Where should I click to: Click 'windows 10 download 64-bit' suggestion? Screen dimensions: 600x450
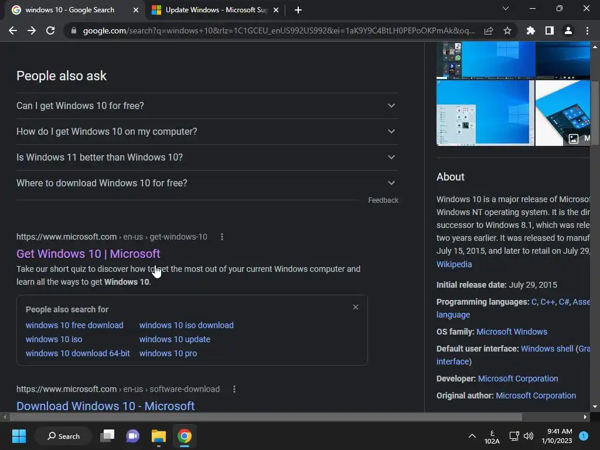(x=78, y=353)
